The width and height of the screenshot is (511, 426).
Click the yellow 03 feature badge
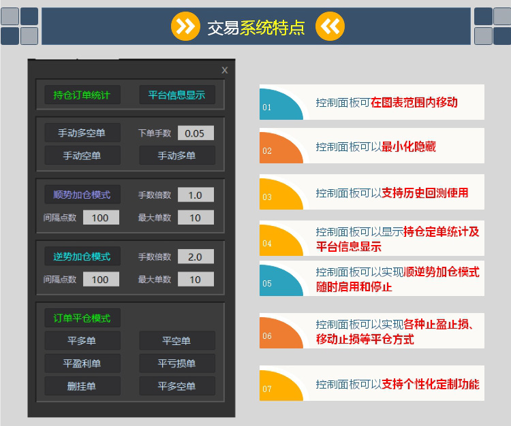pos(281,194)
